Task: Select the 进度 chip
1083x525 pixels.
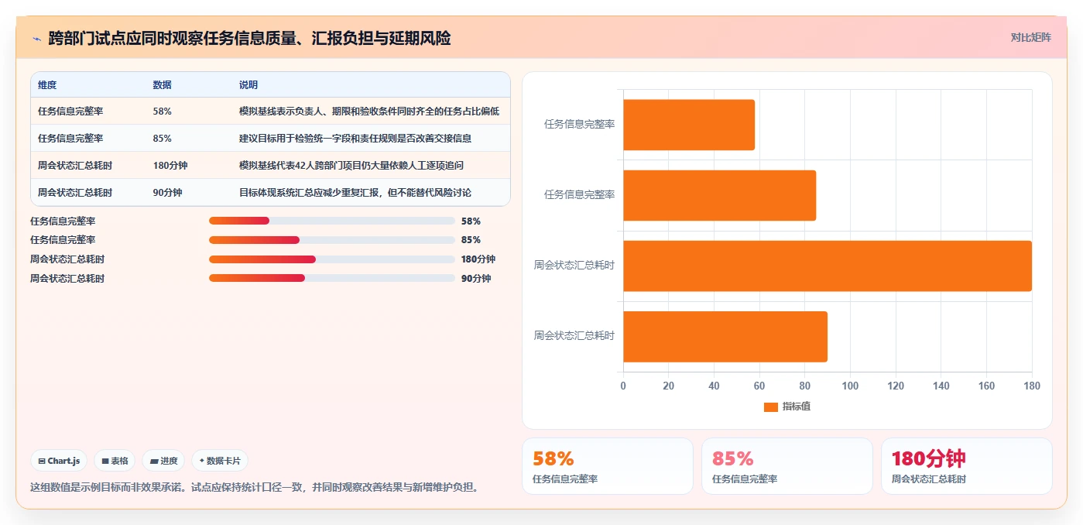Action: [x=163, y=461]
